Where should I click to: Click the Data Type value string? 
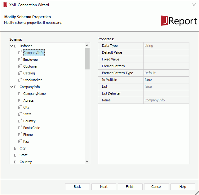[x=166, y=46]
